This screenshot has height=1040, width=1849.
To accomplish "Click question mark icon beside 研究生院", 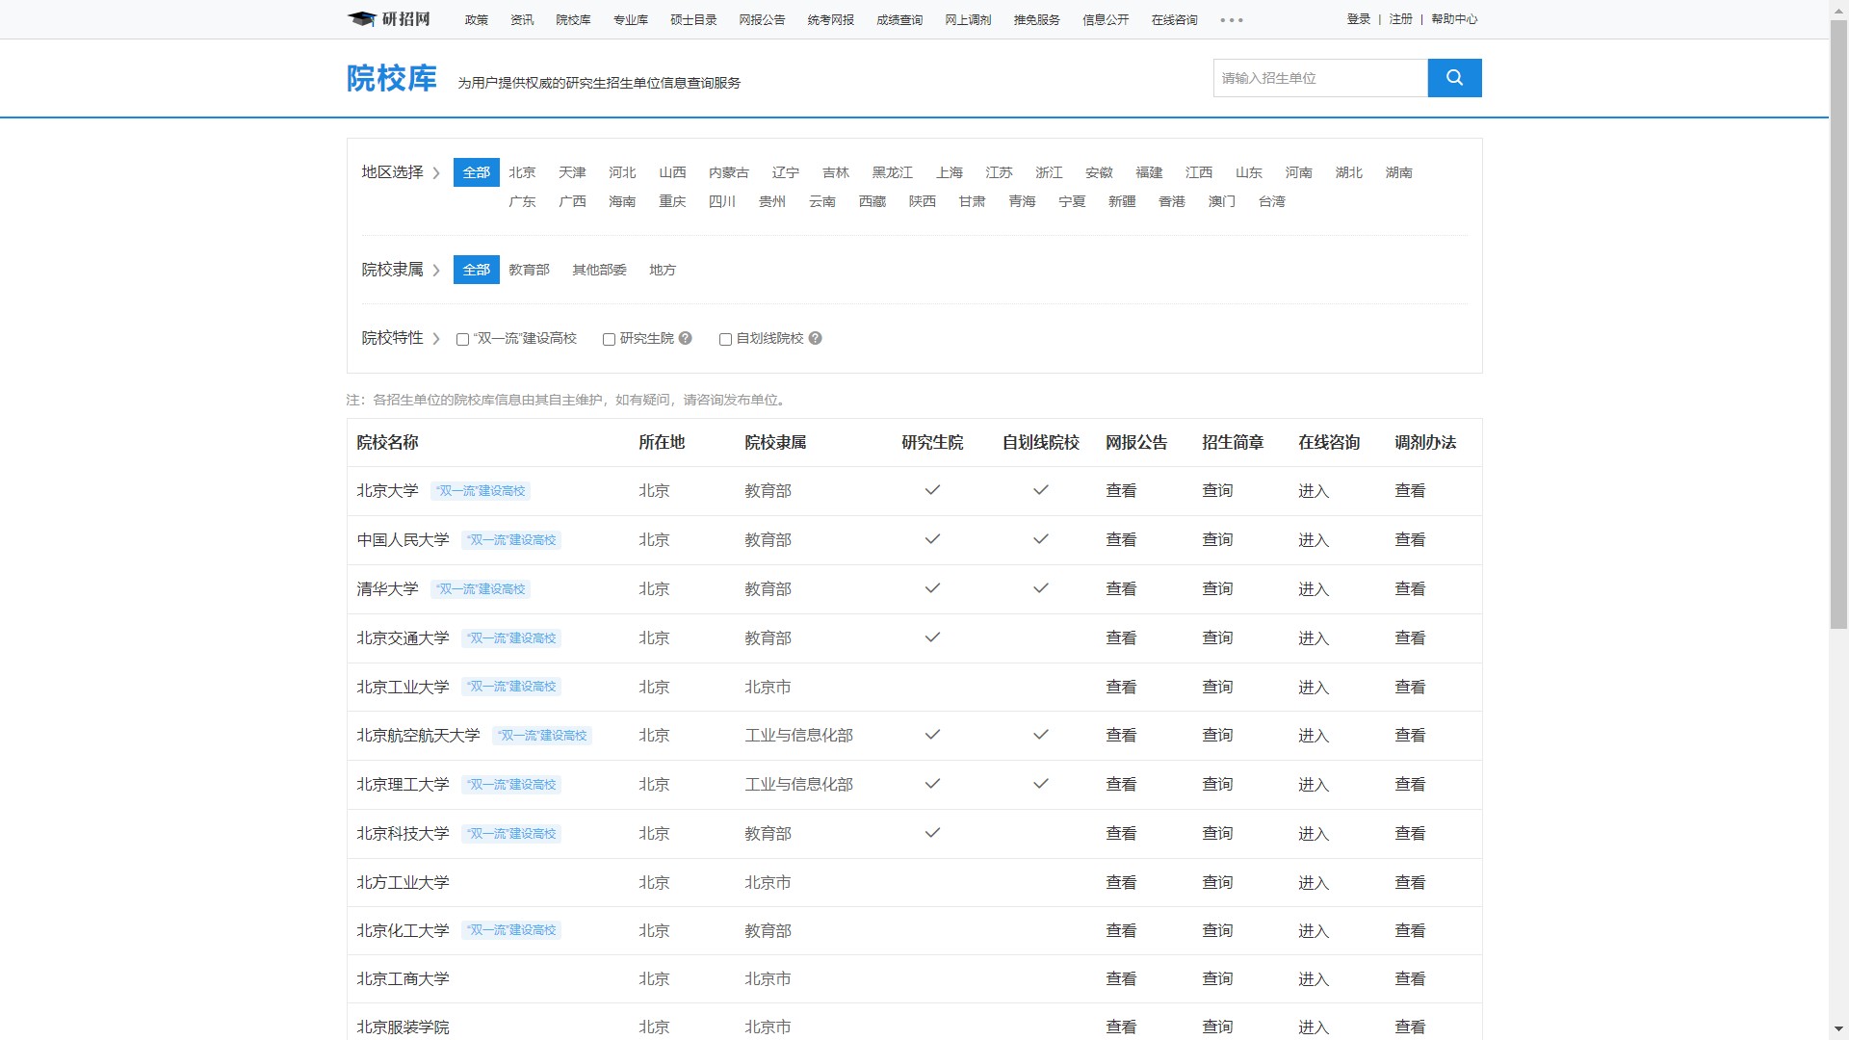I will (x=684, y=338).
